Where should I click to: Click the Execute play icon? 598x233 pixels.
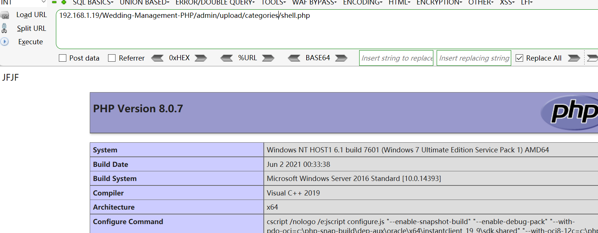[4, 42]
